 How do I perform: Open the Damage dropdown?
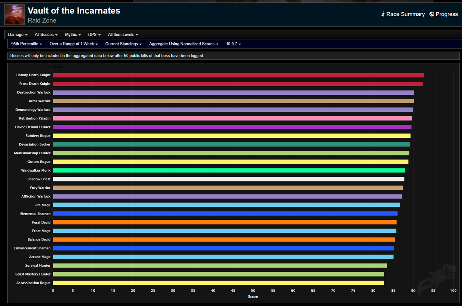coord(18,35)
